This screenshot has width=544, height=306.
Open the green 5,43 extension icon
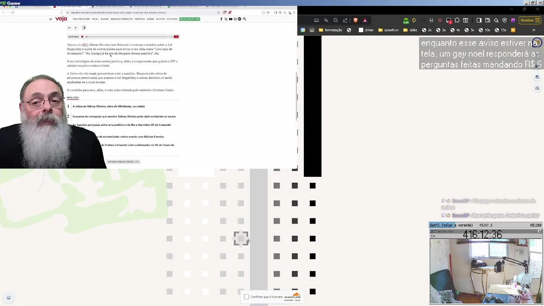tap(406, 20)
